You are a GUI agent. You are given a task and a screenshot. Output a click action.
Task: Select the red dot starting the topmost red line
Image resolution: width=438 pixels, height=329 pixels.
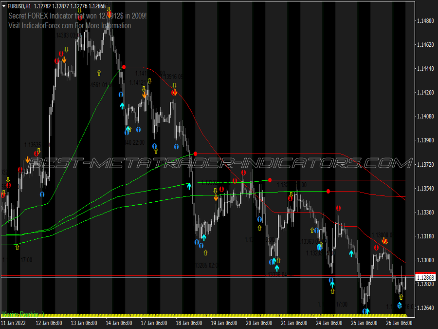[124, 67]
